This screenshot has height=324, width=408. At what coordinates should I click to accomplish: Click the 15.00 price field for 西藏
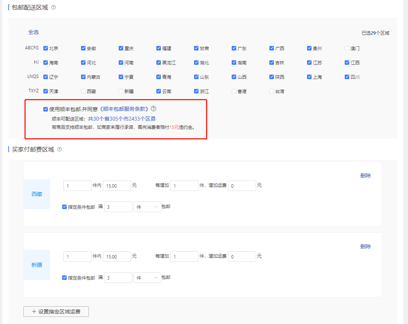click(x=117, y=186)
